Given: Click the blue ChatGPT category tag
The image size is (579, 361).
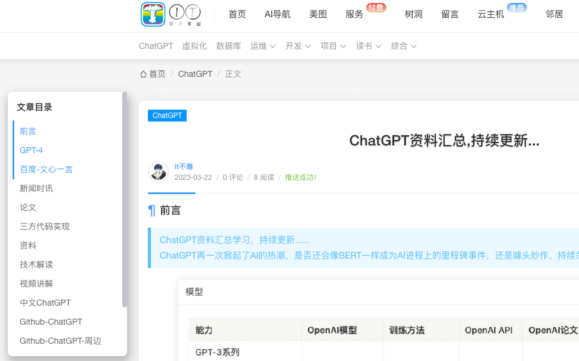Looking at the screenshot, I should [168, 116].
